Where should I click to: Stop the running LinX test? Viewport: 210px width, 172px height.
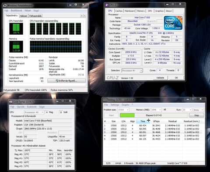(x=196, y=115)
